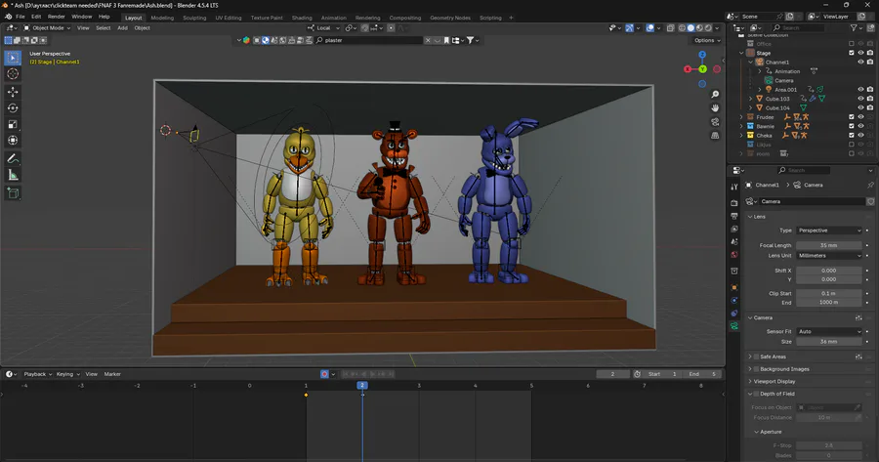Uncheck the Bawnie collection checkbox
This screenshot has height=462, width=879.
coord(851,126)
